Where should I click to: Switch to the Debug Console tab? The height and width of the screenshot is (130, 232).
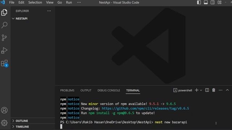click(x=109, y=90)
